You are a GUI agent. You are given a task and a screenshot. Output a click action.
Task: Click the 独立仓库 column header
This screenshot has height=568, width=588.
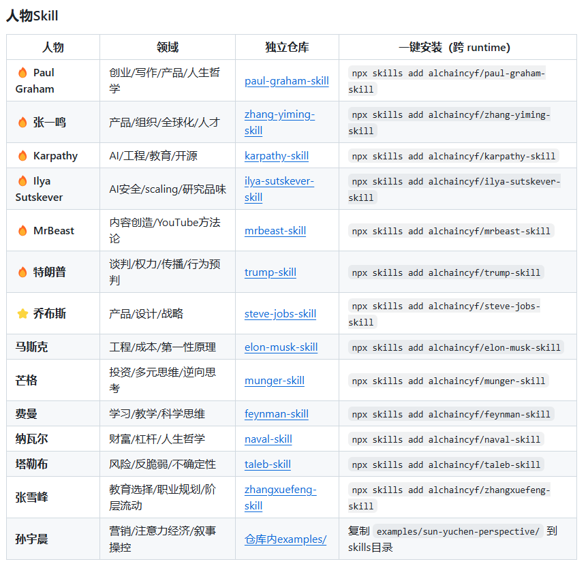point(287,47)
